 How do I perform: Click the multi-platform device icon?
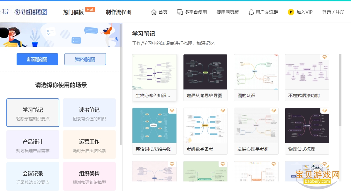pos(180,12)
